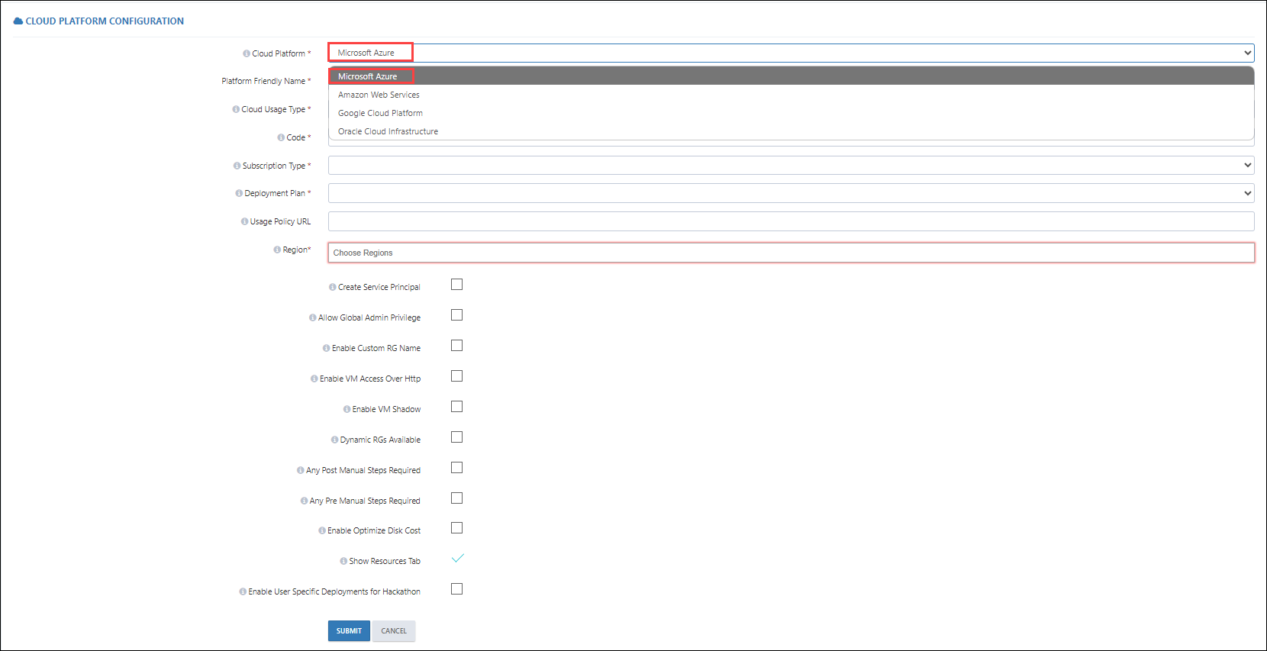
Task: Choose Amazon Web Services option
Action: pyautogui.click(x=791, y=95)
